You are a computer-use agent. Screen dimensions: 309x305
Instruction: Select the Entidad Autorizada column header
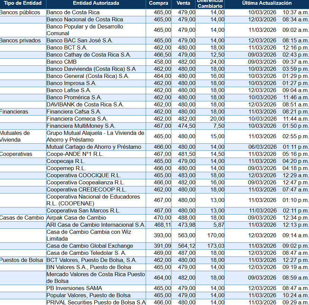(96, 3)
